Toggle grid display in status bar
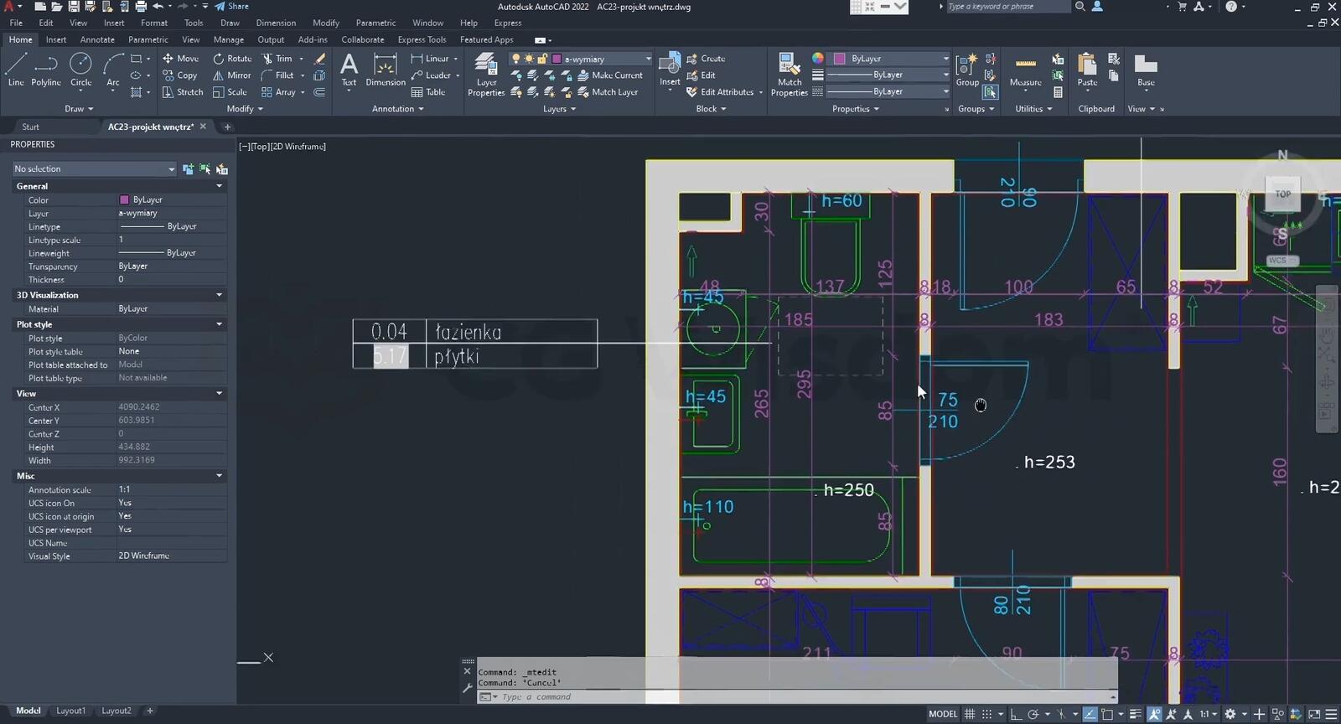The height and width of the screenshot is (724, 1341). [970, 714]
